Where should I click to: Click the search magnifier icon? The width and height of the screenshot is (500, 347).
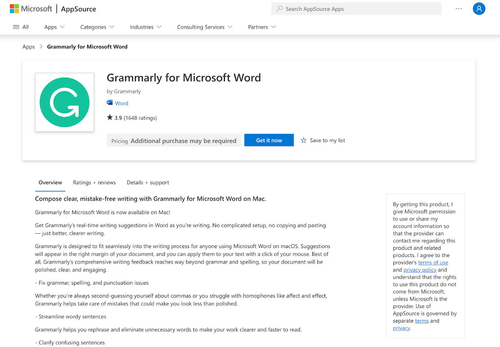[279, 9]
